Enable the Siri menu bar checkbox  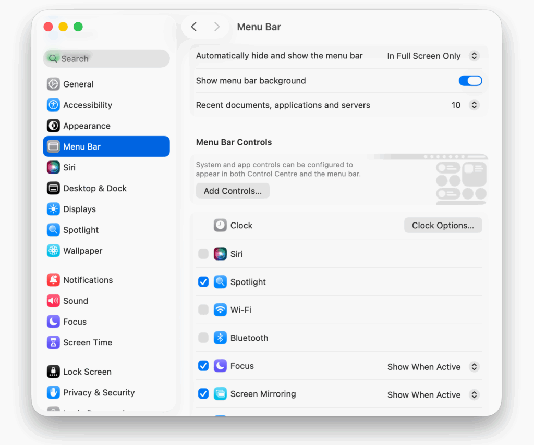point(203,254)
